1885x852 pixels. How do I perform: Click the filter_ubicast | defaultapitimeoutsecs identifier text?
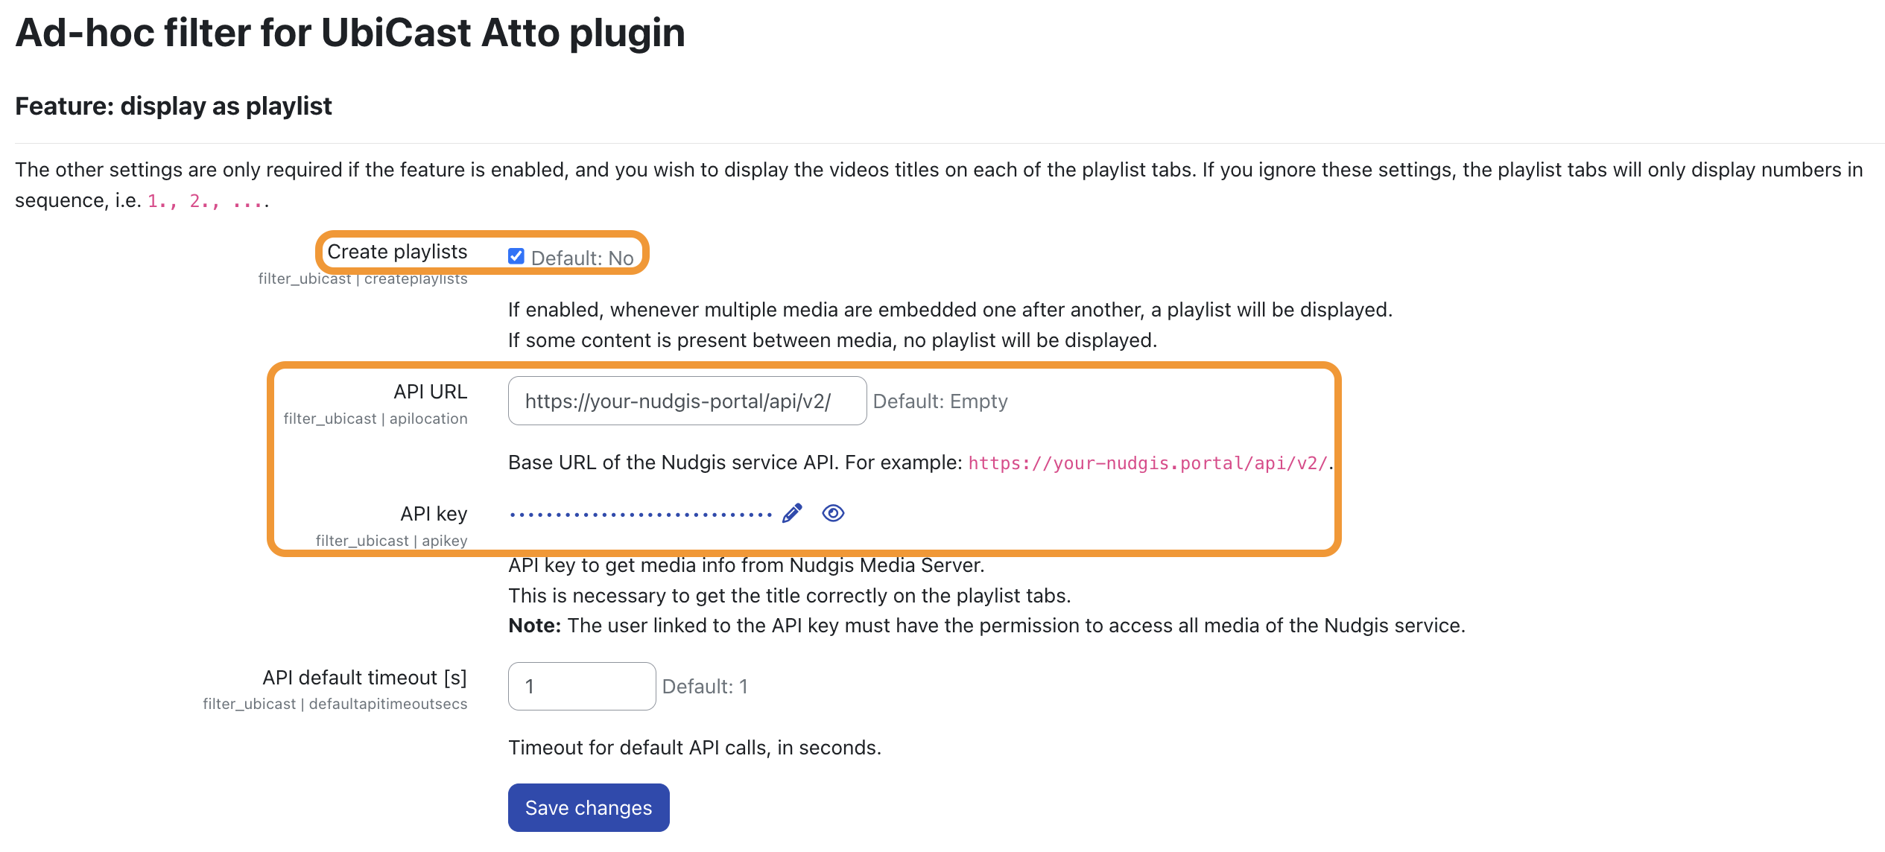click(335, 704)
